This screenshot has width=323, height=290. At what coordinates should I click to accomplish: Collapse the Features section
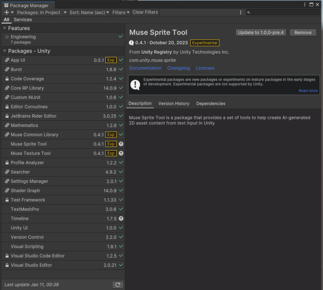(4, 28)
